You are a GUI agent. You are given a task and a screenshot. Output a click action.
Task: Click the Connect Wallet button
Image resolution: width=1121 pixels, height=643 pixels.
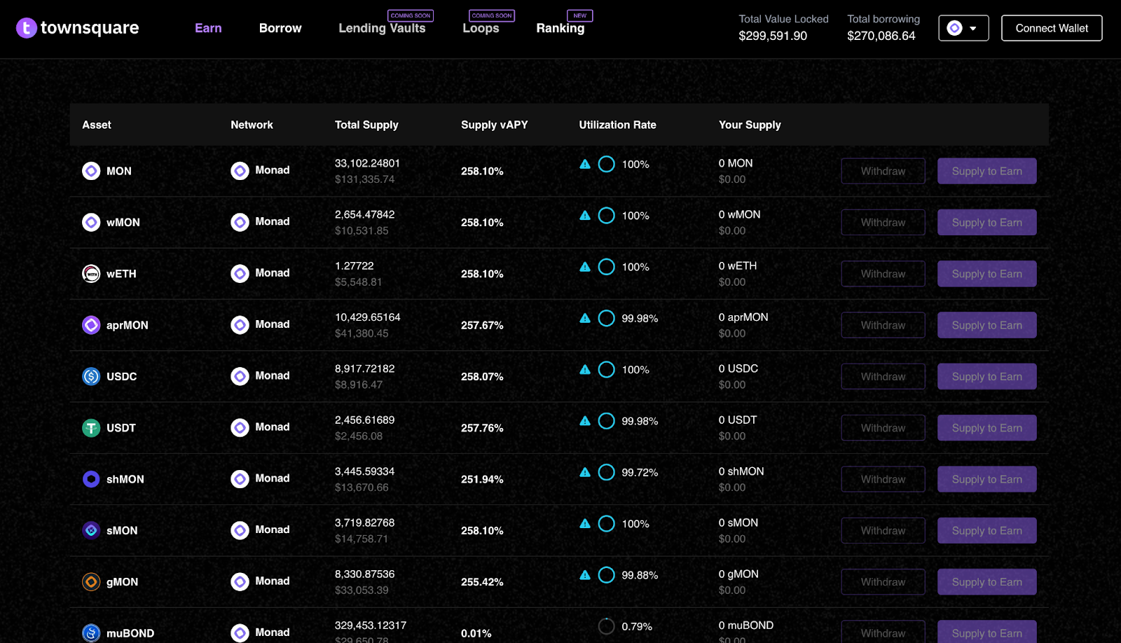pyautogui.click(x=1052, y=28)
